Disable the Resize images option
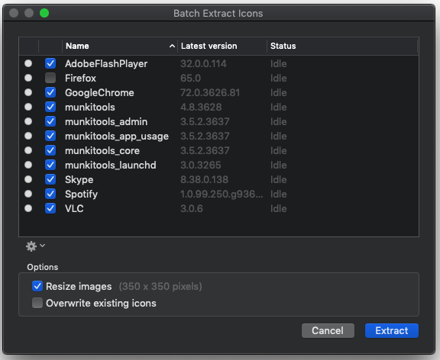The image size is (440, 360). click(x=37, y=286)
